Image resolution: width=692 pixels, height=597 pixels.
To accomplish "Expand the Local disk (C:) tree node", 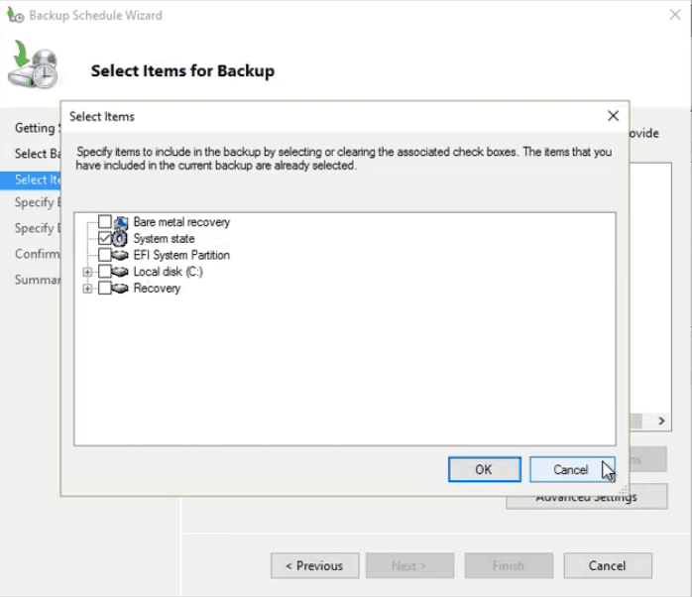I will coord(88,272).
